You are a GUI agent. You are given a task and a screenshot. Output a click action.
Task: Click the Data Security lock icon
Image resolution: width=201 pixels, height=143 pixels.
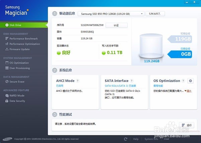[x=7, y=101]
